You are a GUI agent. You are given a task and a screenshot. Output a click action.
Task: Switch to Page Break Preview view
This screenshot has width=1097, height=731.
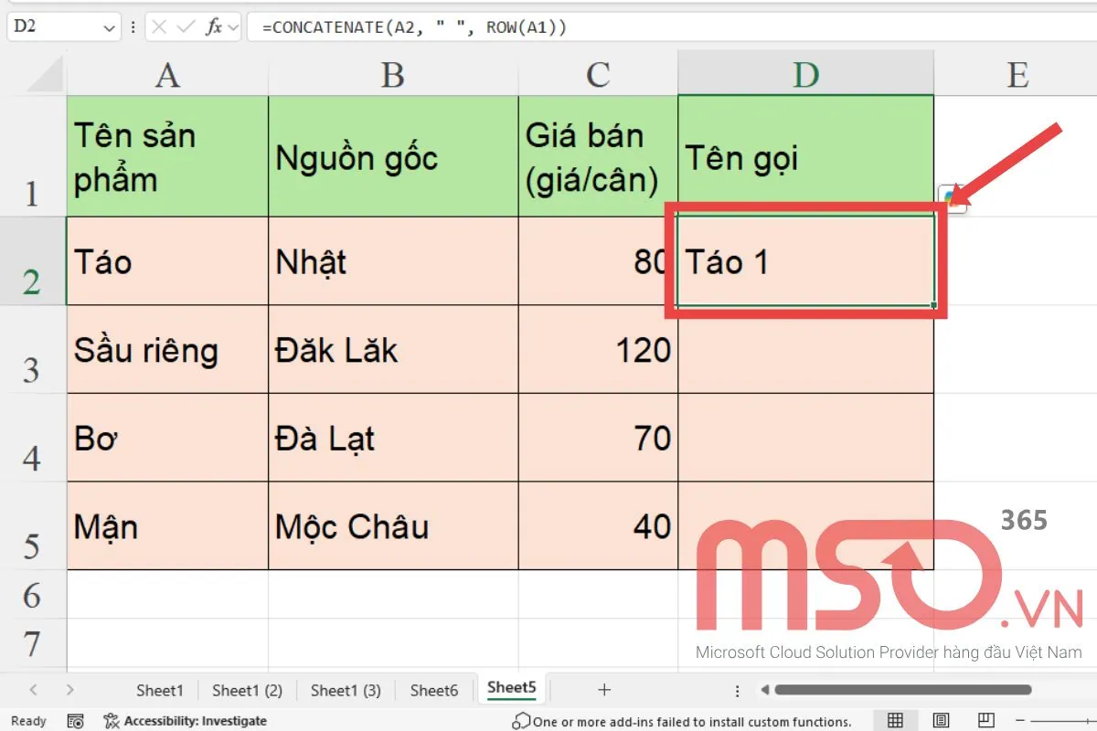[985, 721]
